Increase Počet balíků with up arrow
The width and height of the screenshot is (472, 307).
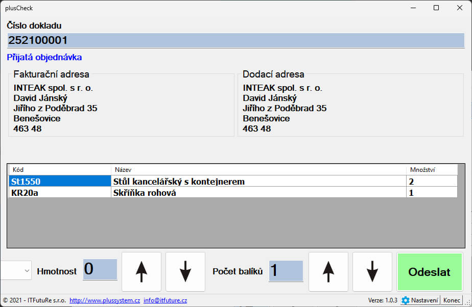tap(328, 271)
